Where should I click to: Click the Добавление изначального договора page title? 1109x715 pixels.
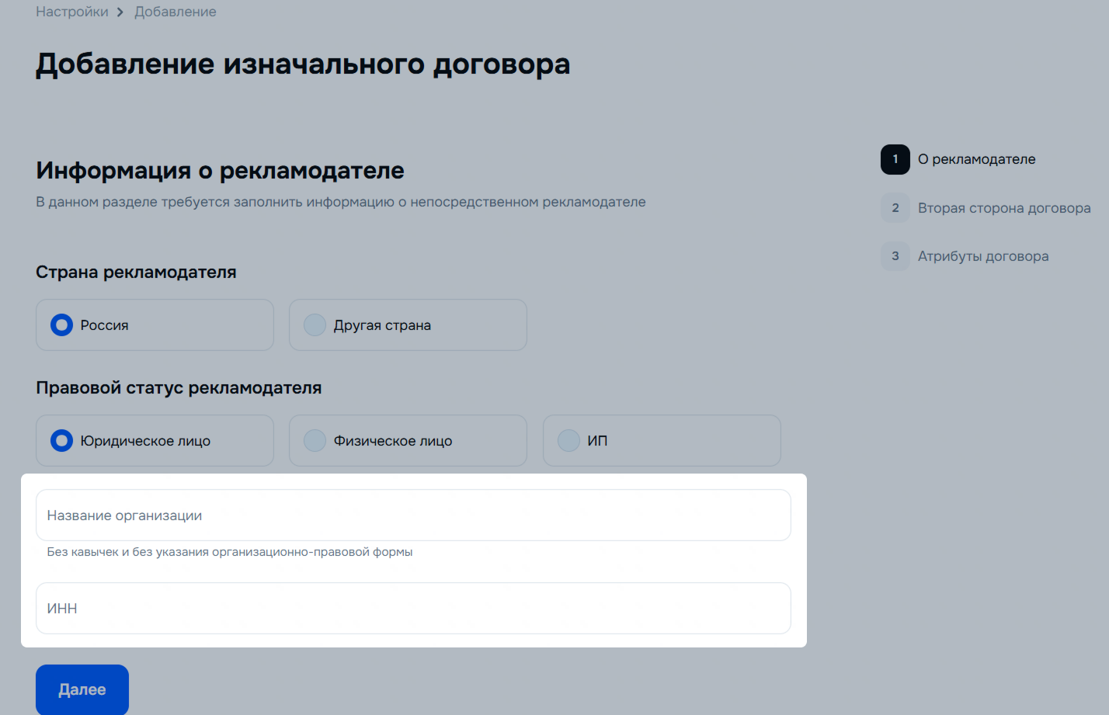[x=303, y=64]
